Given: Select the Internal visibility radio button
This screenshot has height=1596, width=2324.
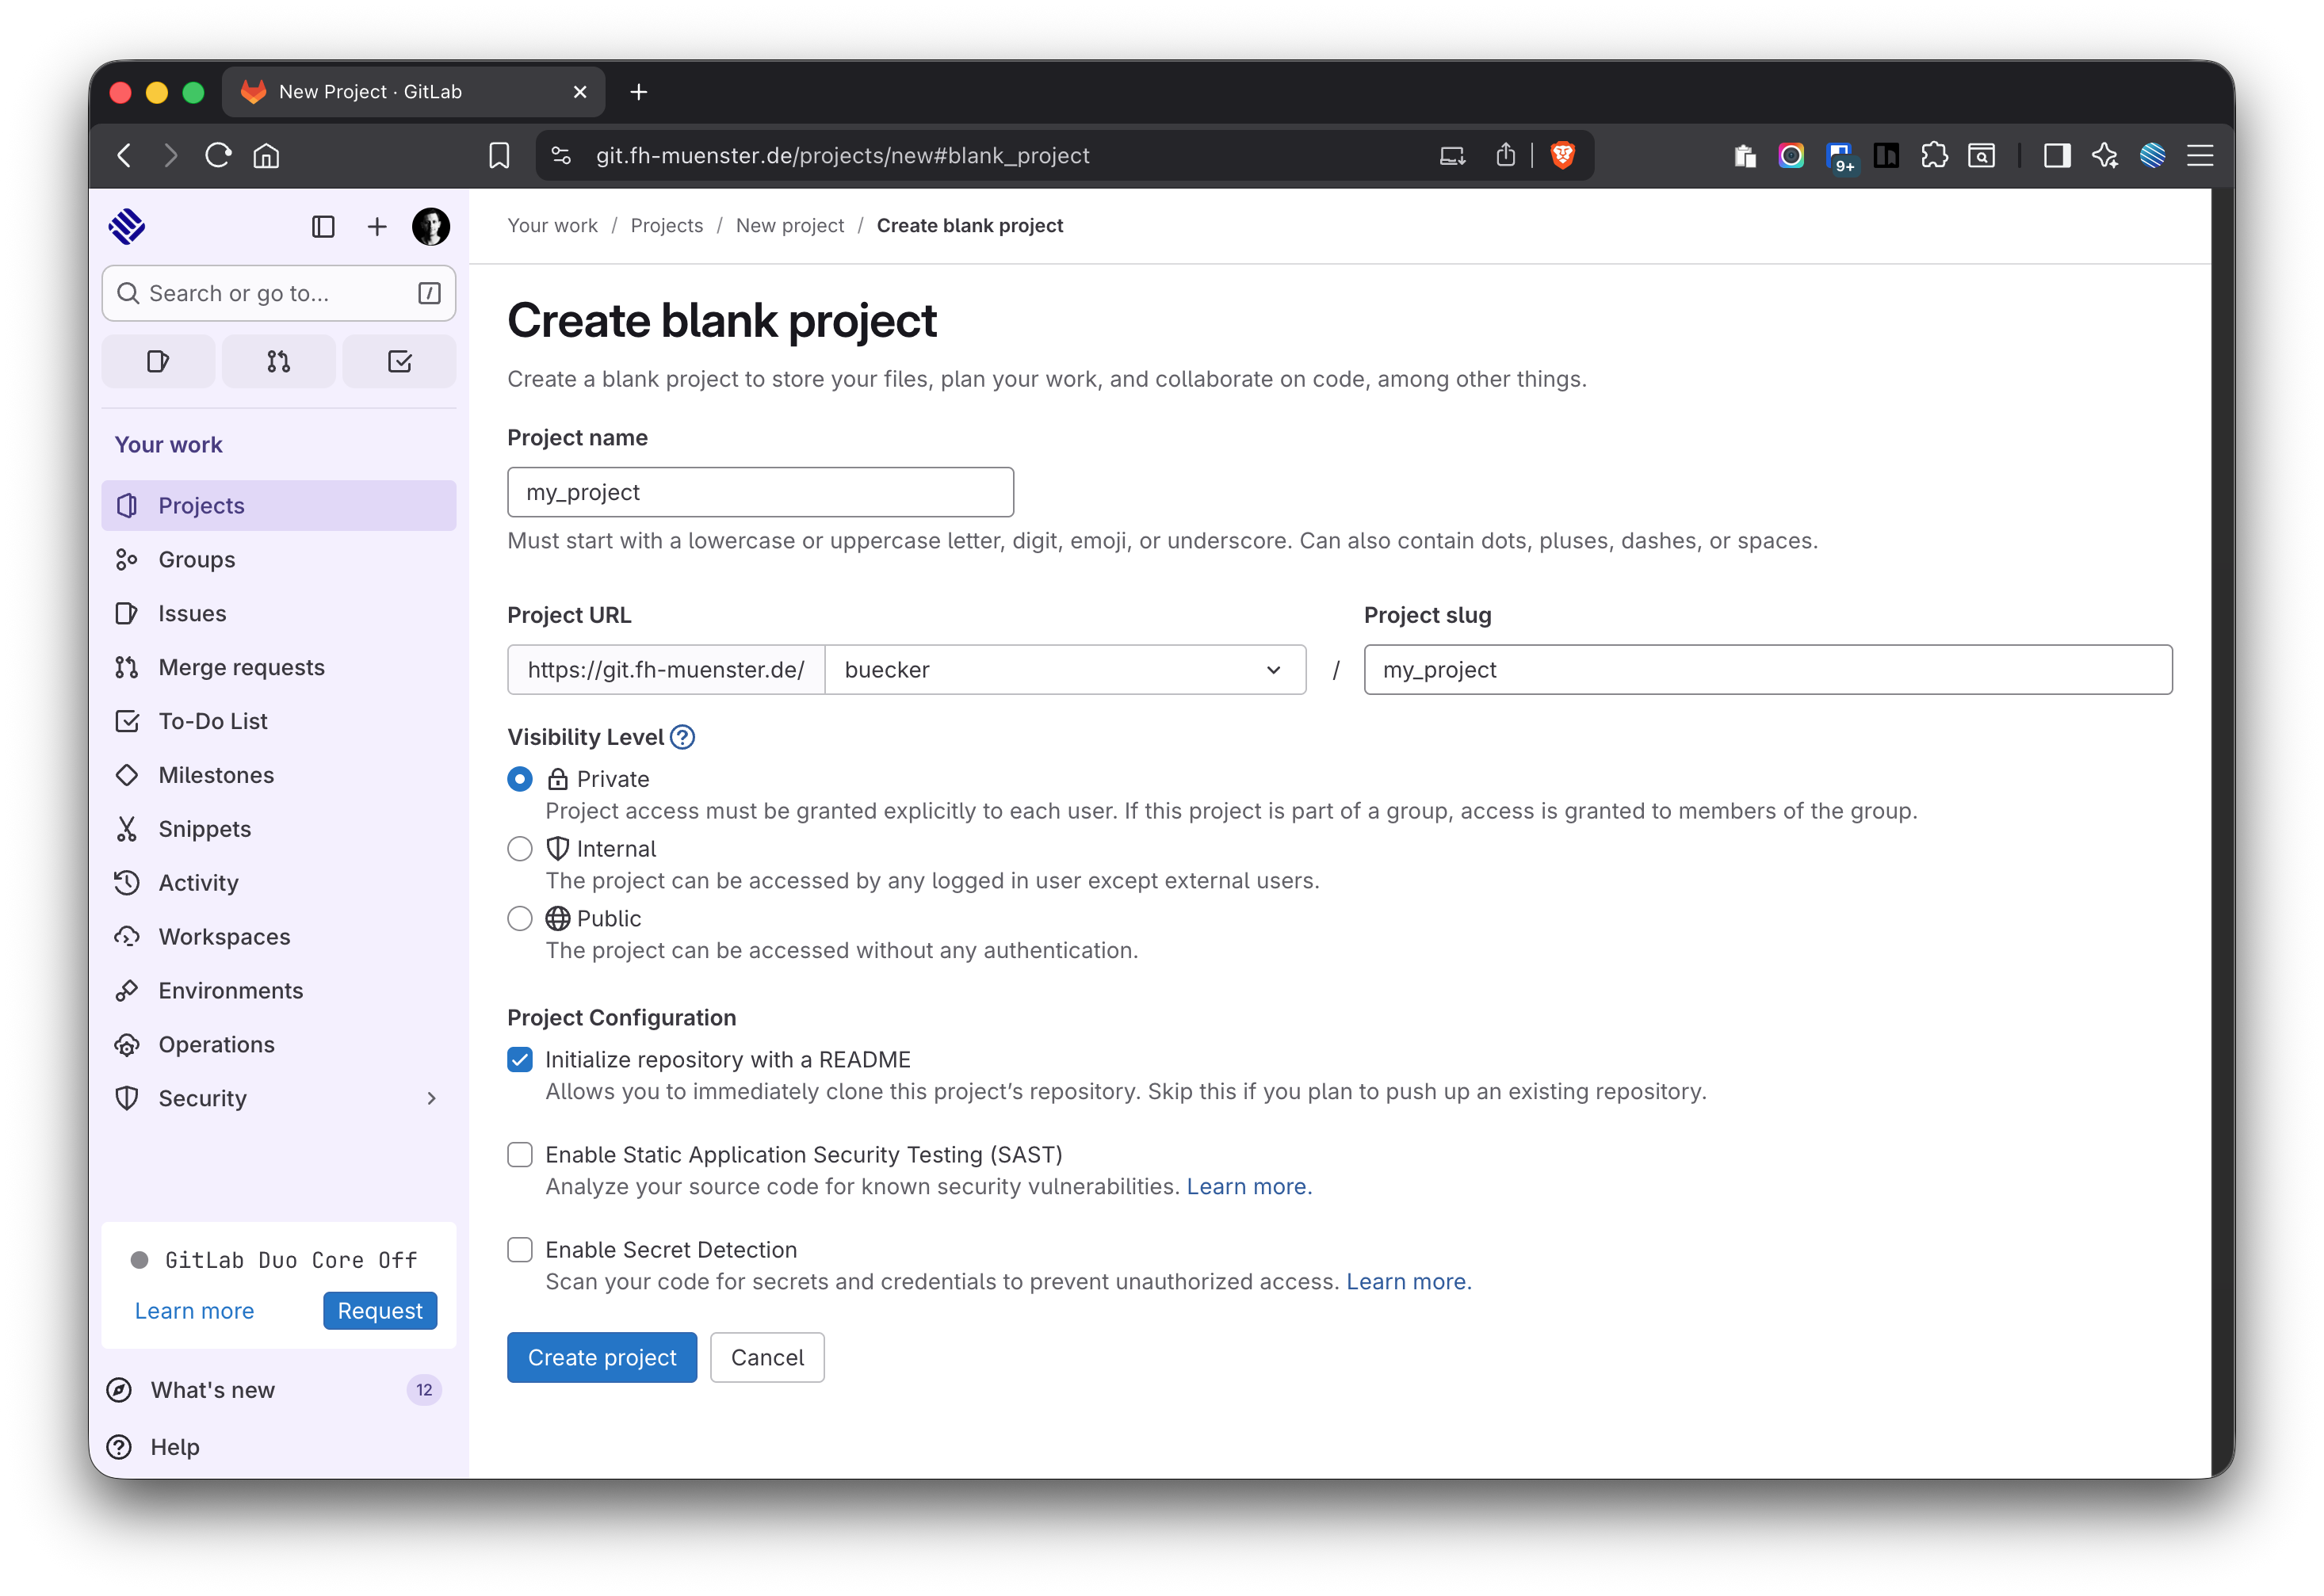Looking at the screenshot, I should click(x=520, y=849).
